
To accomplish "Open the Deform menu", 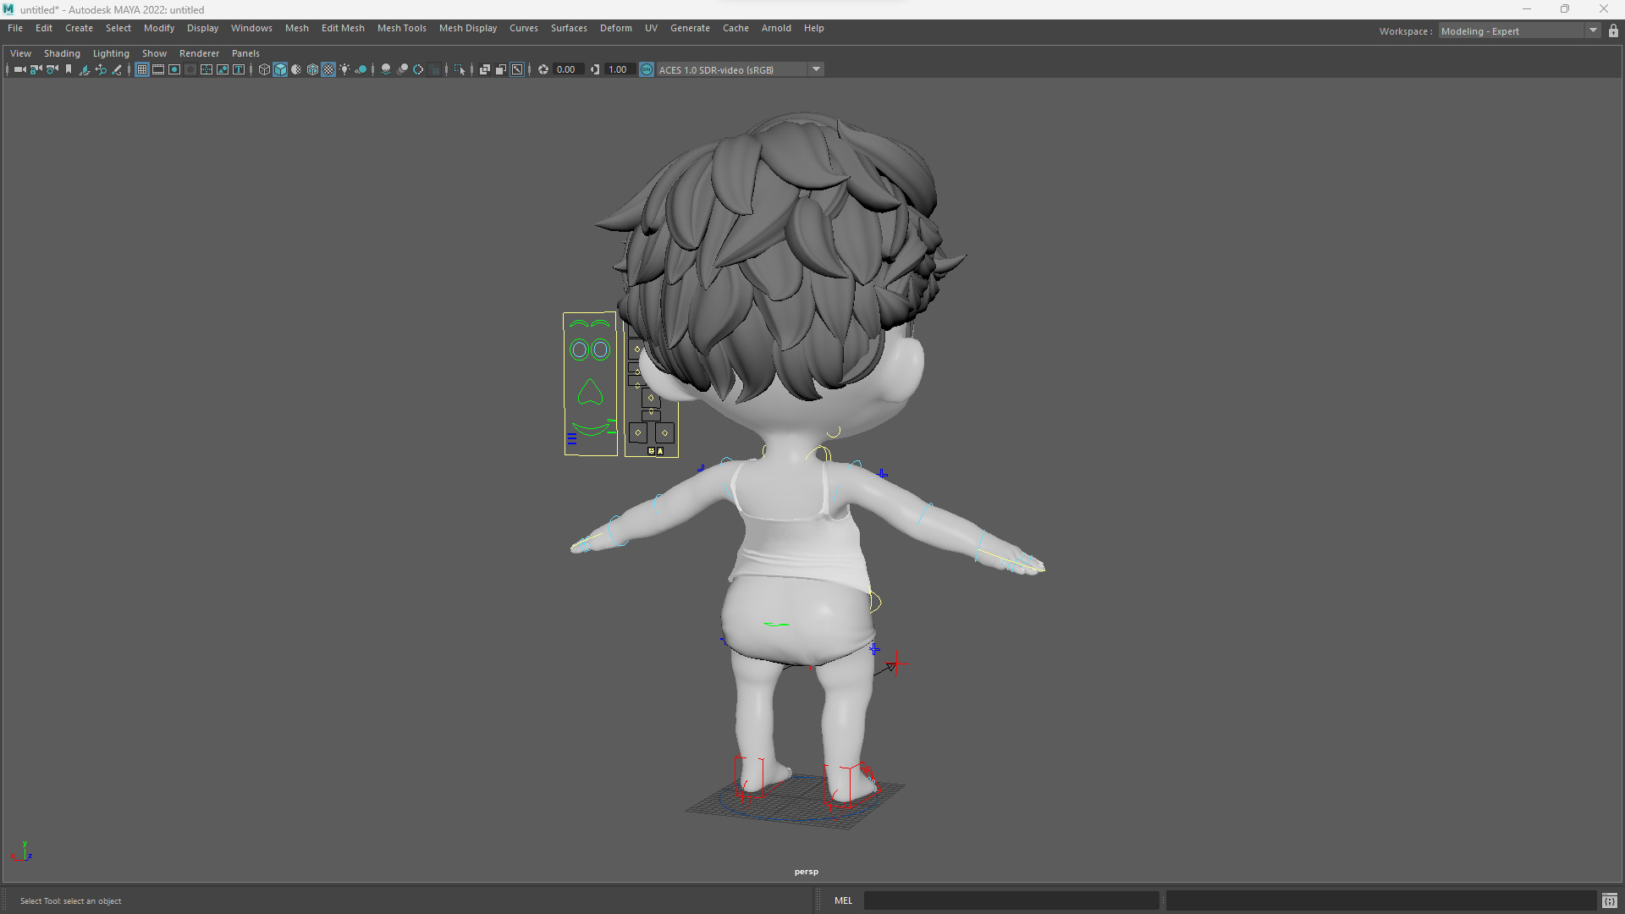I will 616,28.
